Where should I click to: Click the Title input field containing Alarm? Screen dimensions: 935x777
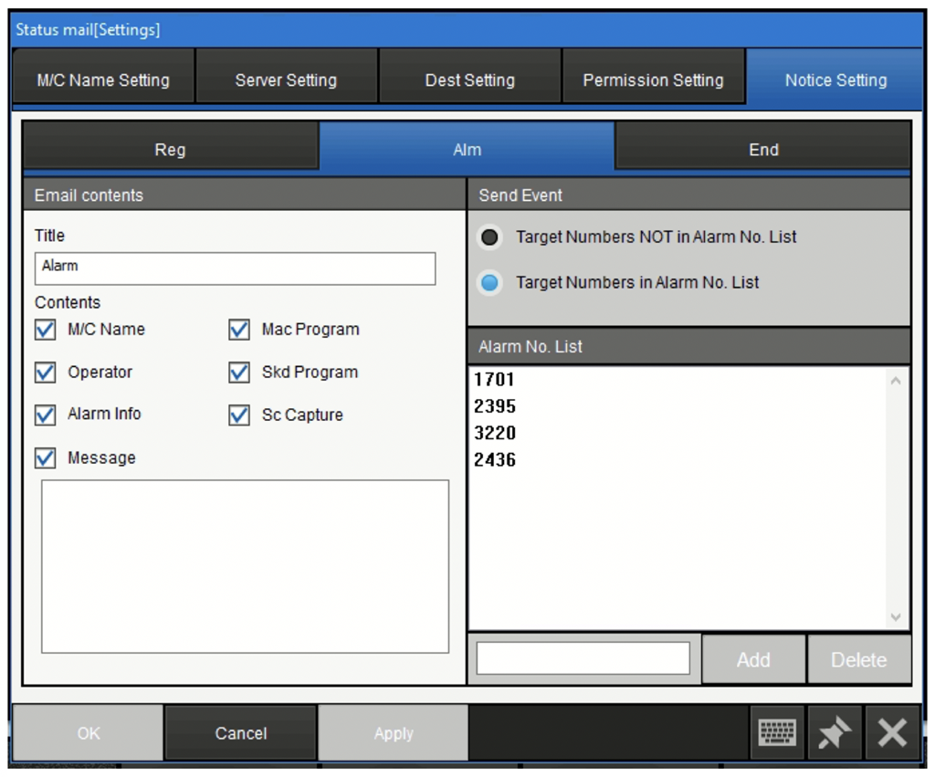click(x=235, y=268)
